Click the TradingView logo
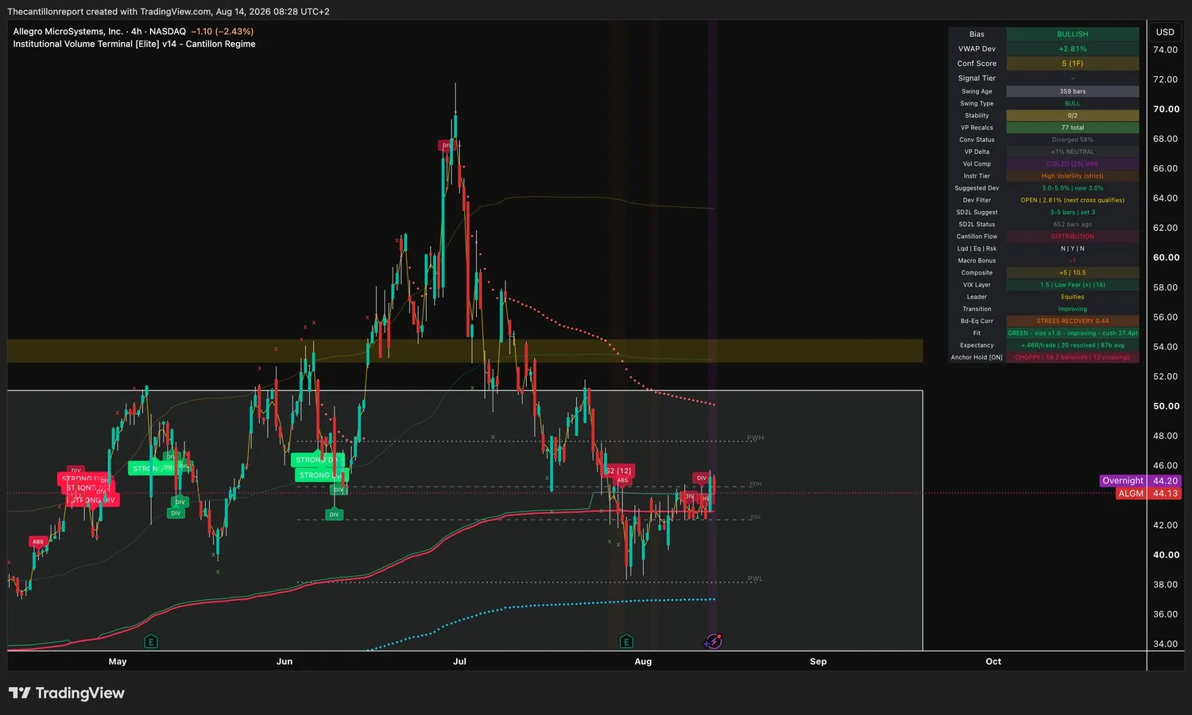This screenshot has width=1192, height=715. (67, 693)
